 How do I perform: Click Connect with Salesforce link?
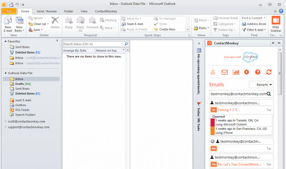tap(241, 57)
